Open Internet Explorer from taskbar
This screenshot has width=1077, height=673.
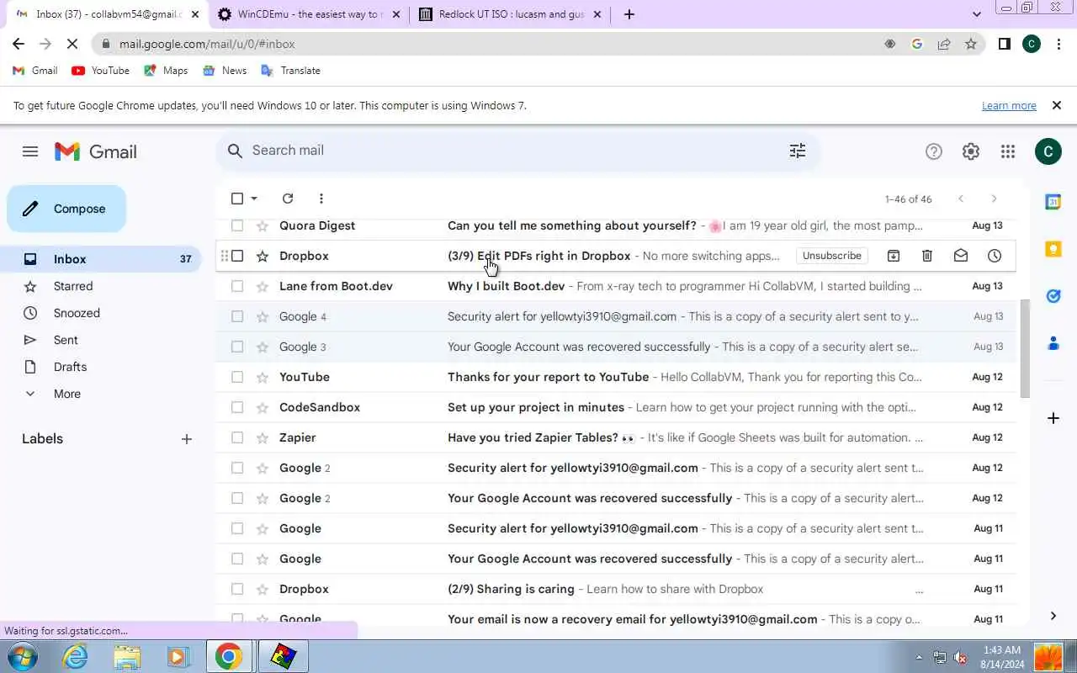tap(76, 656)
